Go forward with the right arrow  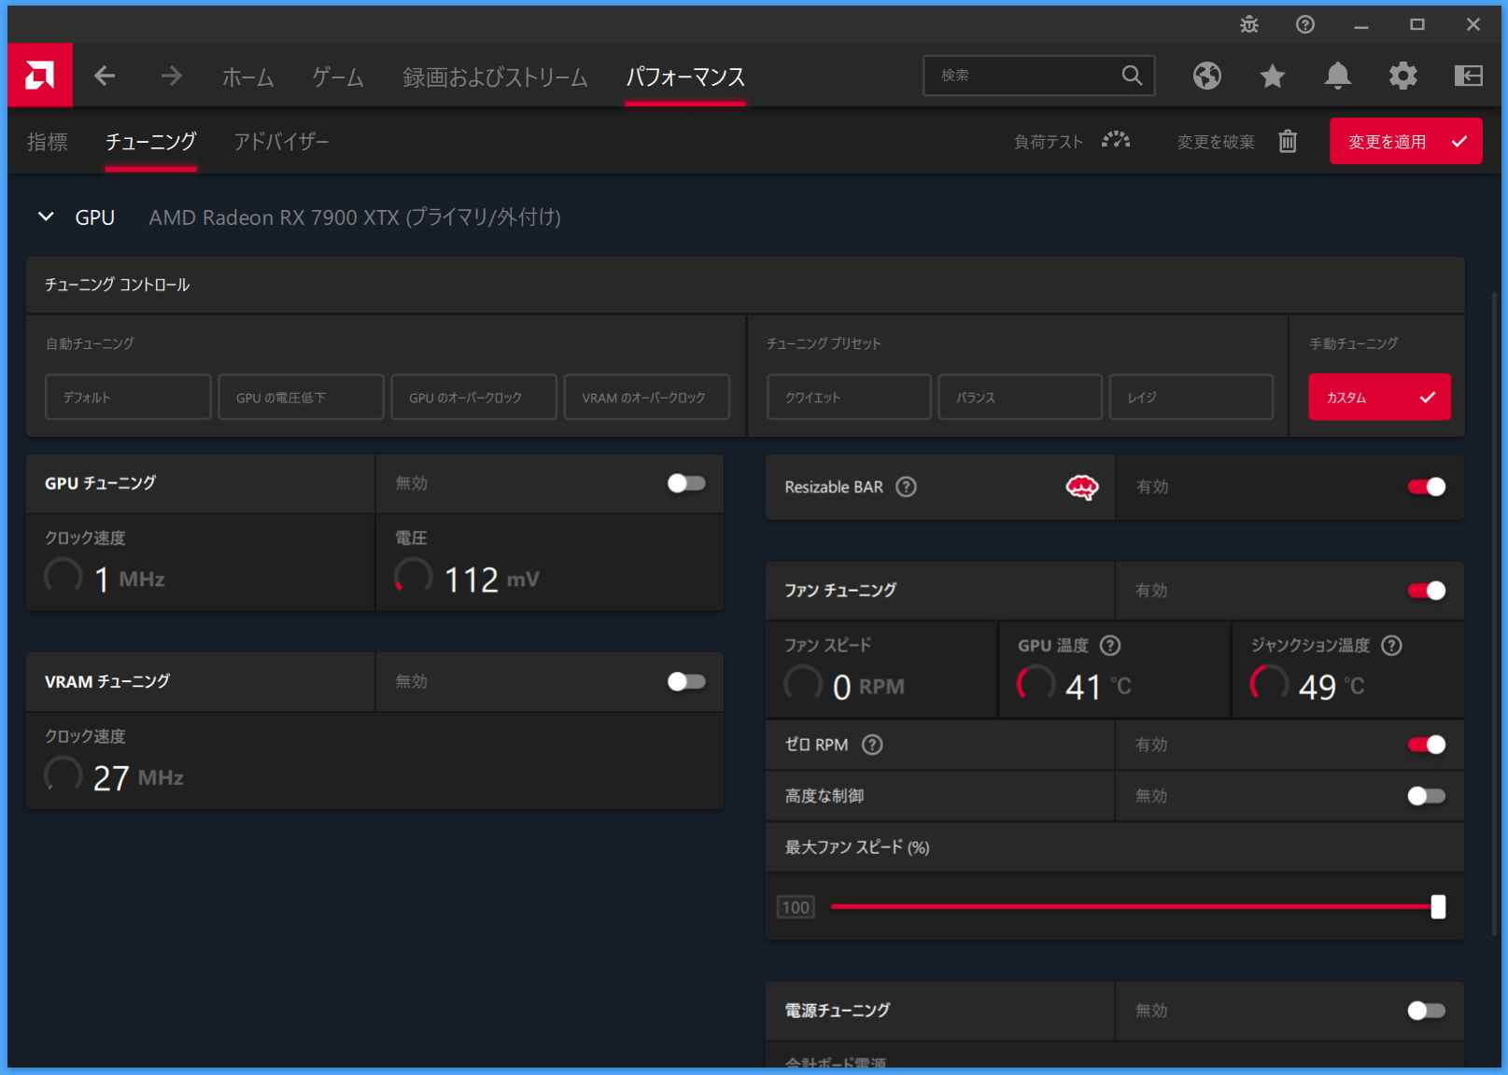pos(171,76)
